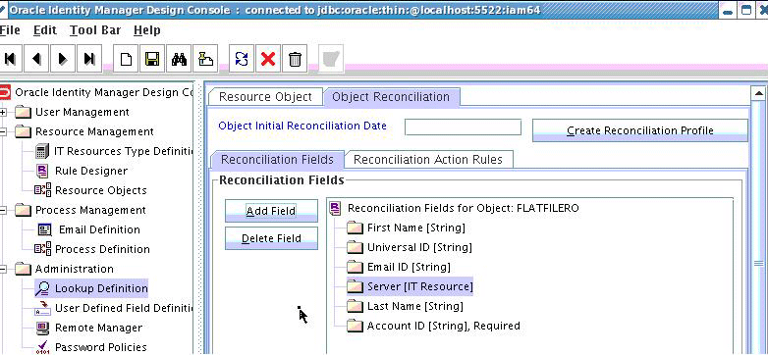Open the File menu
Screen dimensions: 768x355
pyautogui.click(x=10, y=30)
